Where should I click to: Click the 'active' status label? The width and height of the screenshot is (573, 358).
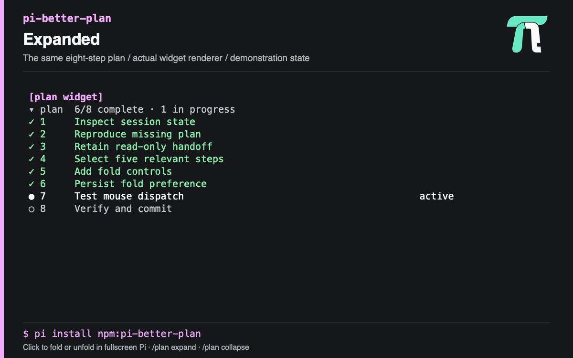pyautogui.click(x=436, y=196)
